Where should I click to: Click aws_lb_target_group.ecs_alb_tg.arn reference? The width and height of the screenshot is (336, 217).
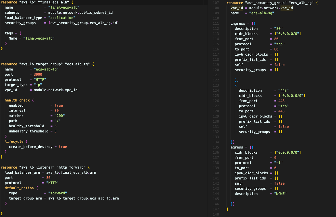coord(84,198)
